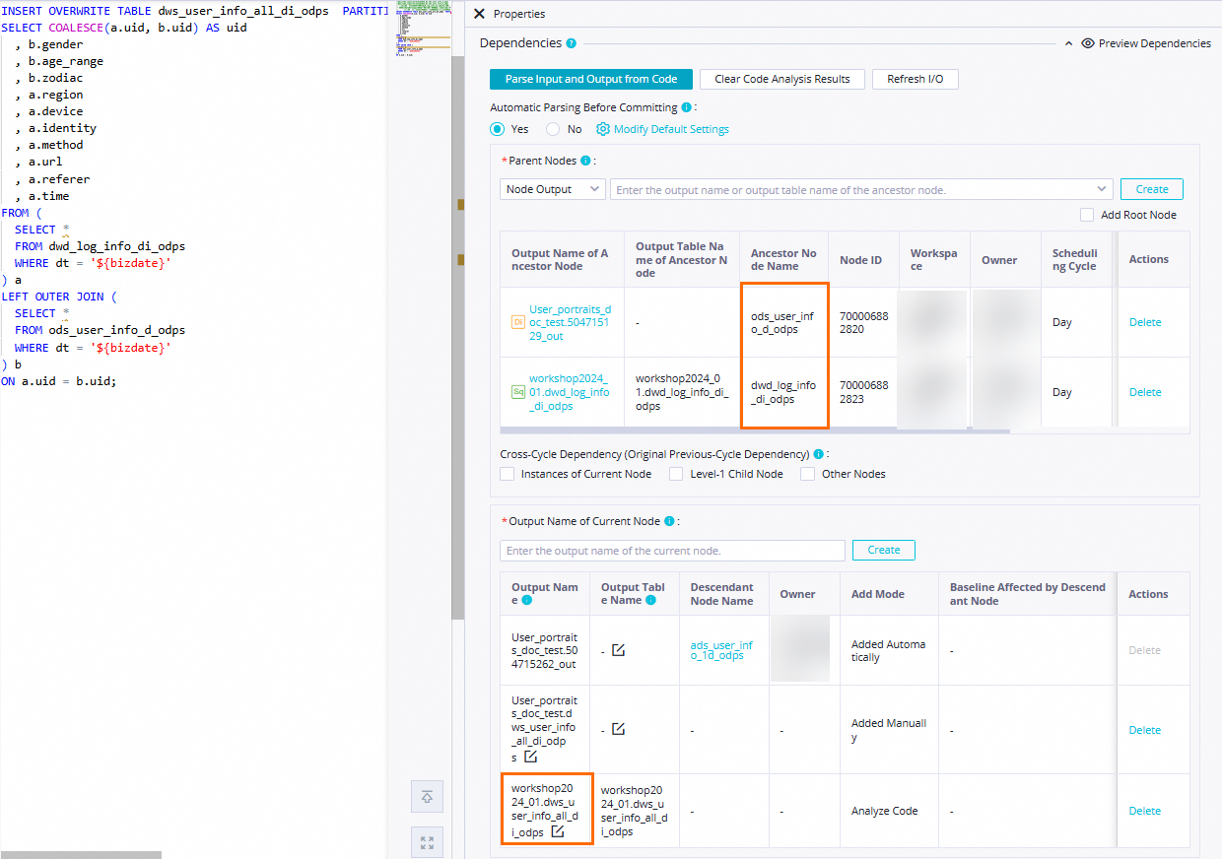Click the current node output name field

tap(672, 550)
